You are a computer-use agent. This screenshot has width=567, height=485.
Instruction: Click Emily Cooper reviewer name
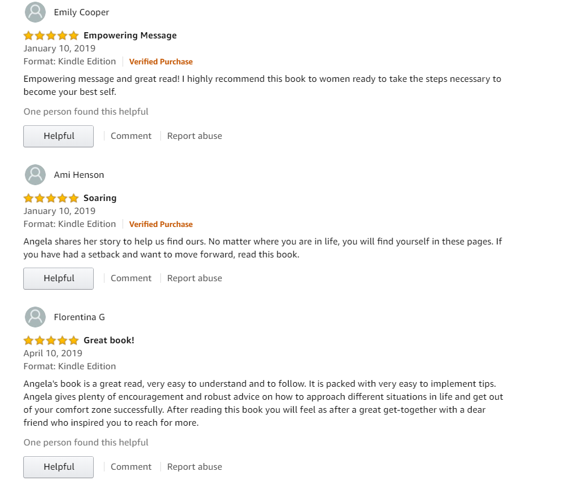point(81,12)
